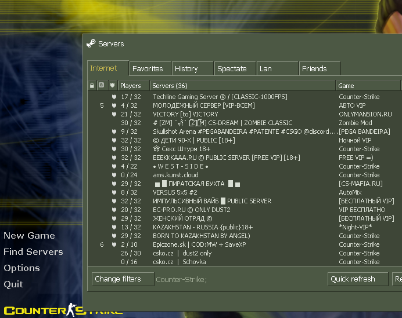402x318 pixels.
Task: Select ЖЕНСКИЙ ОТРЯД server
Action: (x=245, y=218)
